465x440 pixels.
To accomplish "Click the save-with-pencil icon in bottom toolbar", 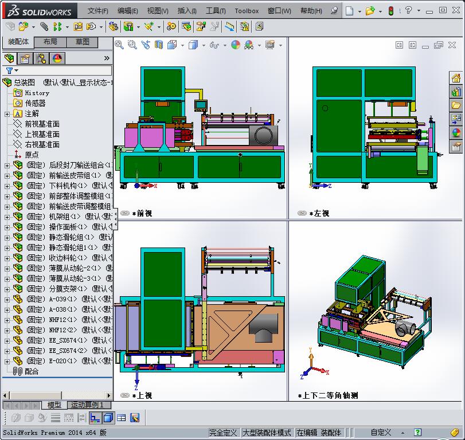I will 135,418.
